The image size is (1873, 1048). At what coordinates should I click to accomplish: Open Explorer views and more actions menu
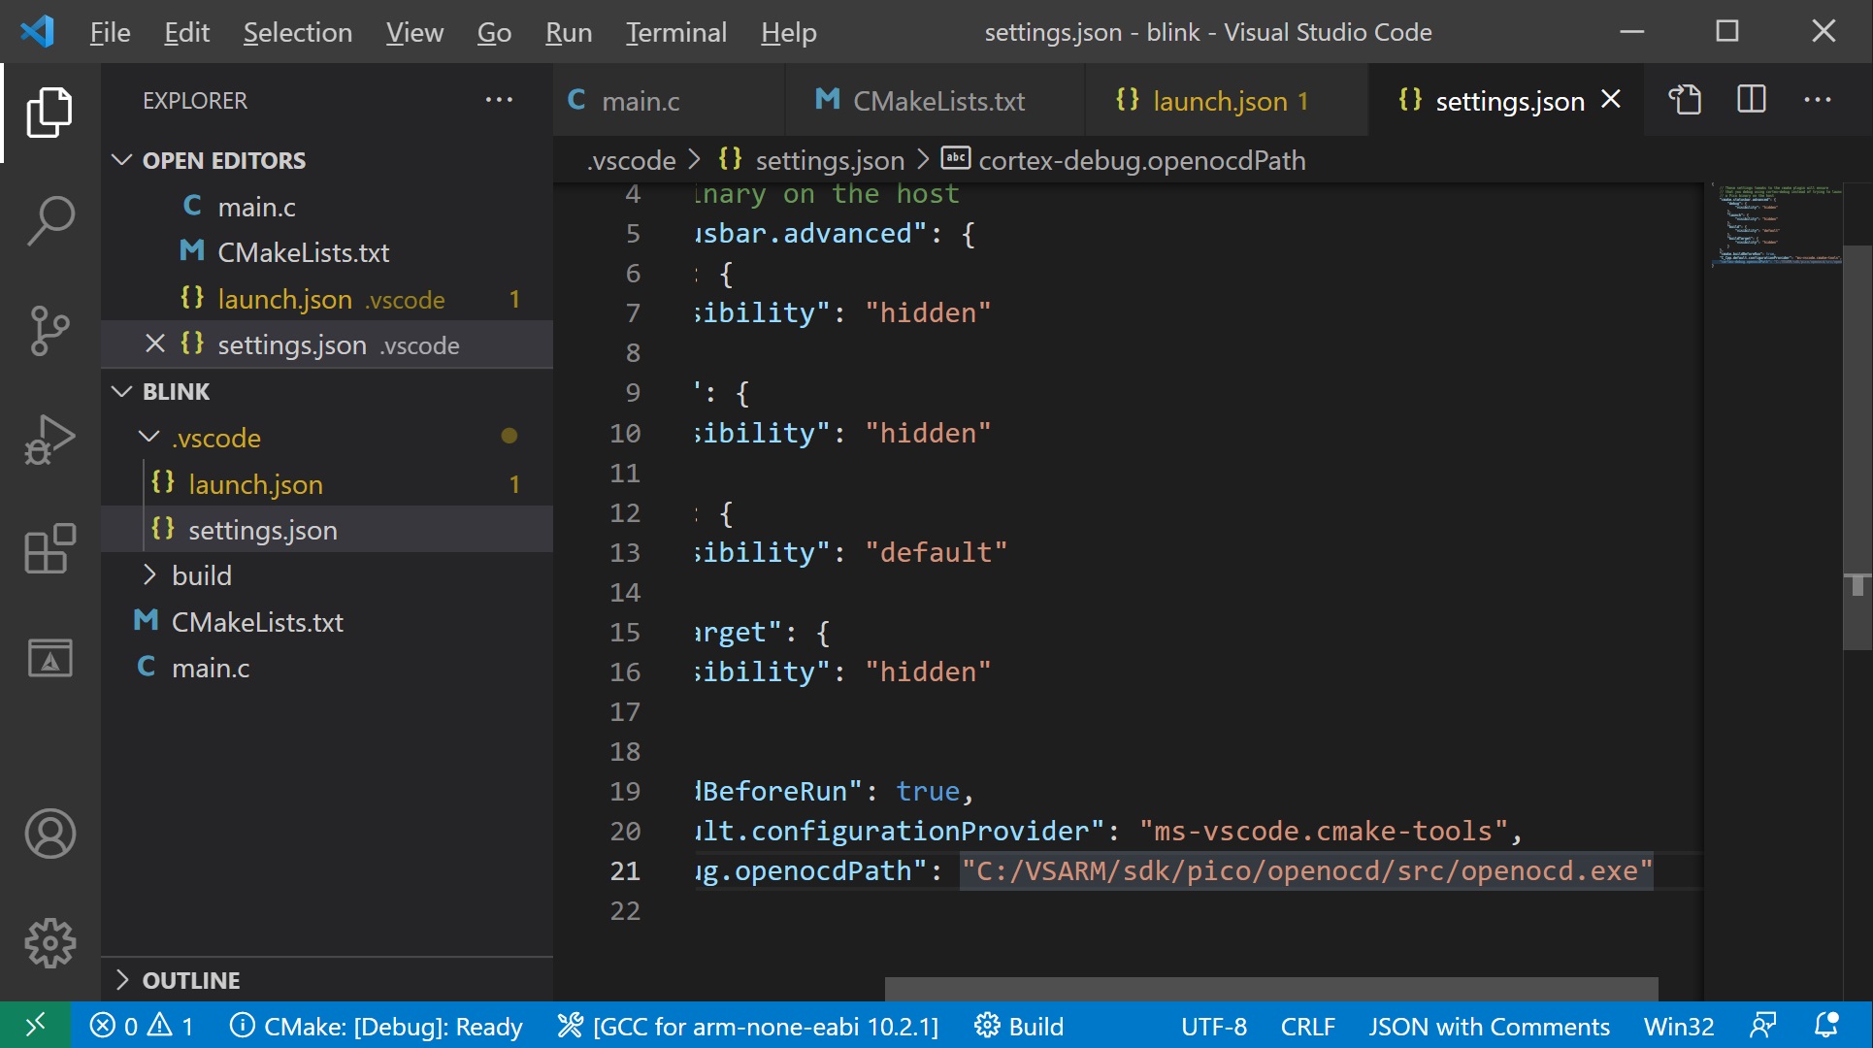coord(499,100)
